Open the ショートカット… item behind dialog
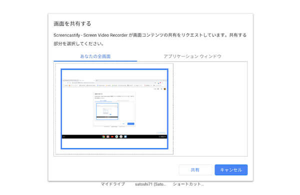The width and height of the screenshot is (300, 195). click(188, 184)
